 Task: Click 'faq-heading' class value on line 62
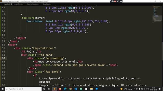(54, 58)
